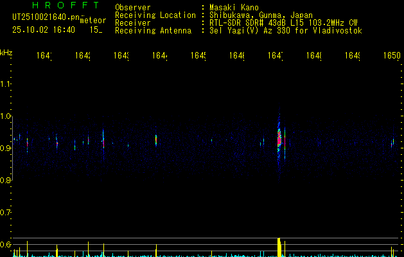Click the 1.1 frequency axis label

click(5, 84)
